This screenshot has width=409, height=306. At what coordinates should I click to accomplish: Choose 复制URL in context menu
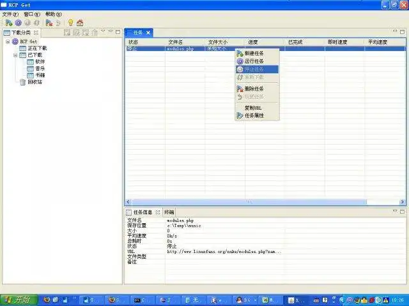click(x=258, y=108)
